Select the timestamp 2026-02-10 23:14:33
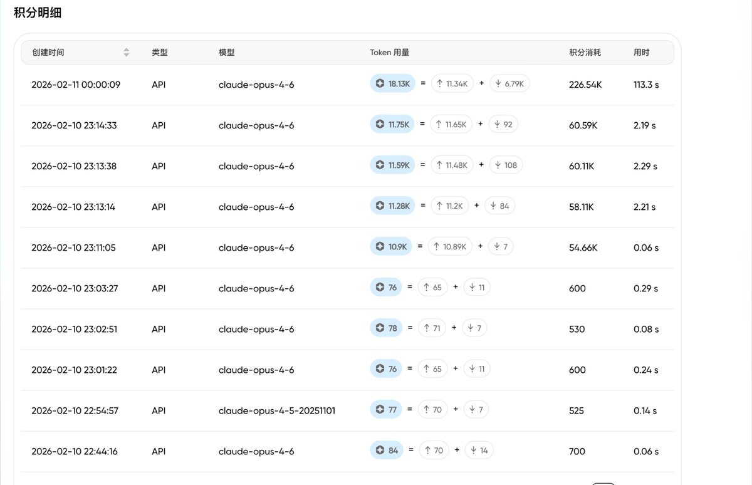752x485 pixels. 74,125
